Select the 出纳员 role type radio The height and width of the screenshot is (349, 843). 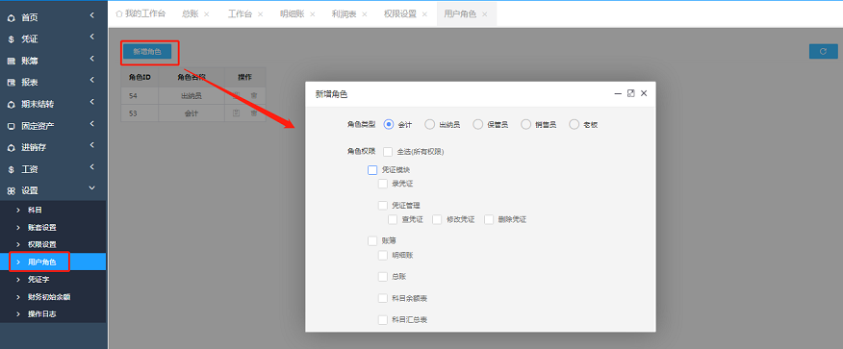click(x=429, y=125)
